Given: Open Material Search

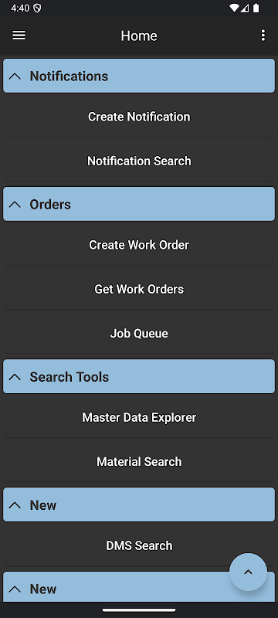Looking at the screenshot, I should click(139, 461).
